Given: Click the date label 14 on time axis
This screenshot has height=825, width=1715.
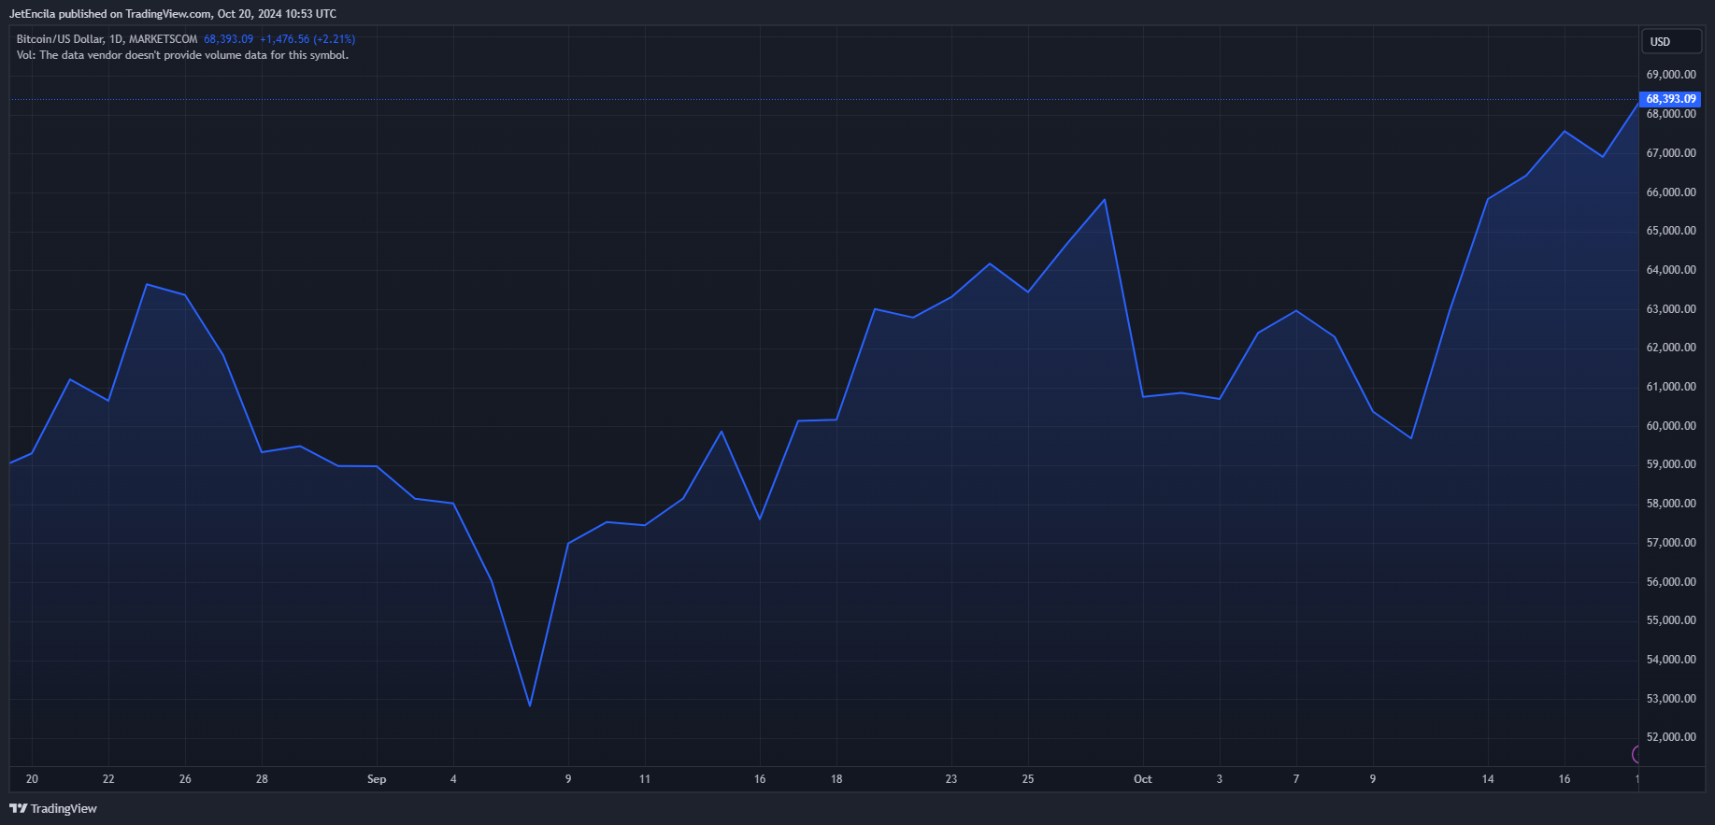Looking at the screenshot, I should click(x=1488, y=779).
